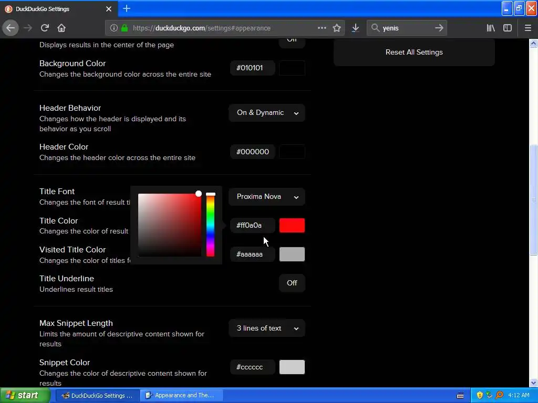Click the network connection tray icon

point(489,396)
